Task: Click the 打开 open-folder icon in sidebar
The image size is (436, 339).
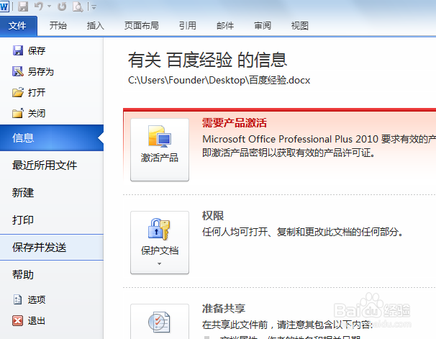Action: (x=18, y=92)
